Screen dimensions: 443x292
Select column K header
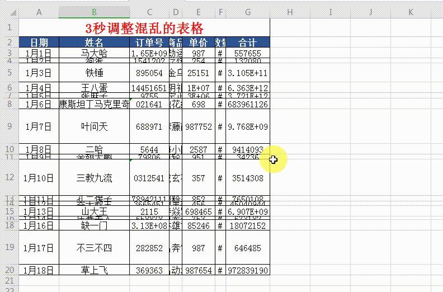coord(411,12)
